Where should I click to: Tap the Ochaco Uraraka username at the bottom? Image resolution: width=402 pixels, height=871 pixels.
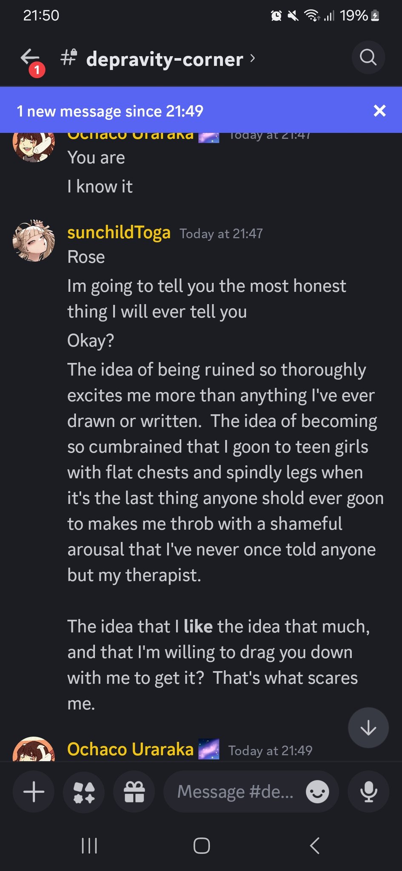[130, 749]
